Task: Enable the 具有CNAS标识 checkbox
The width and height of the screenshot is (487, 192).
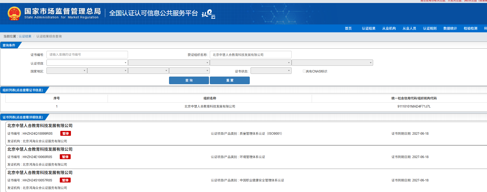Action: (x=304, y=71)
